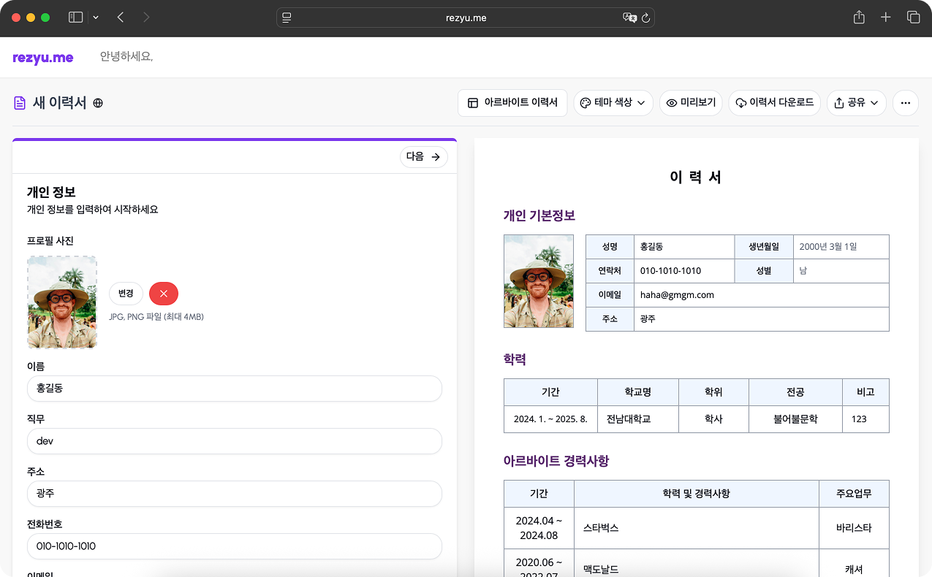Click the 개인 기본정보 section heading
Image resolution: width=932 pixels, height=577 pixels.
(x=539, y=215)
